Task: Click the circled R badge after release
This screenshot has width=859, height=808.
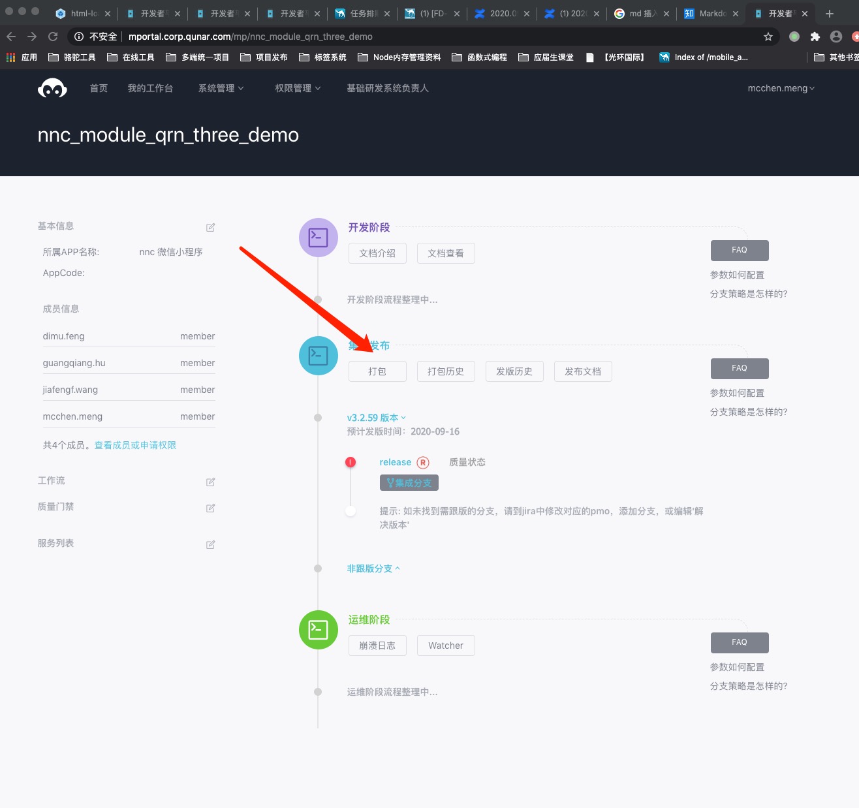Action: pyautogui.click(x=423, y=462)
